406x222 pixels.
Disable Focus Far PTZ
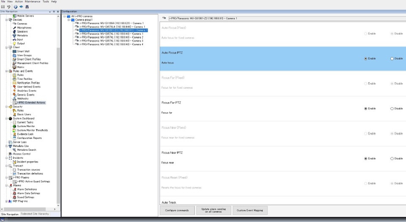point(392,108)
